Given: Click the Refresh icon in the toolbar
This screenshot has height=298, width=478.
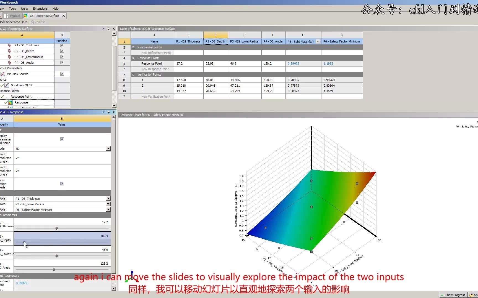Looking at the screenshot, I should [x=32, y=22].
